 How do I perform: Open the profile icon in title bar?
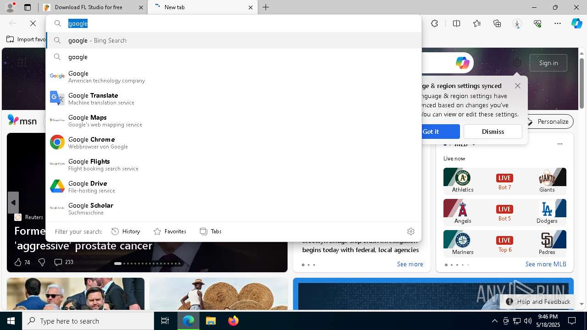point(10,7)
